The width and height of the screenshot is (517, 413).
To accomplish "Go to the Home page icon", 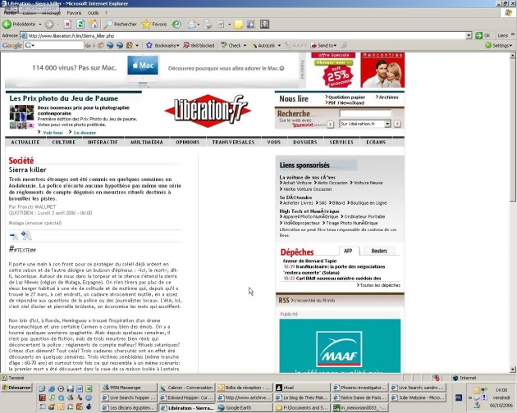I will tap(94, 24).
